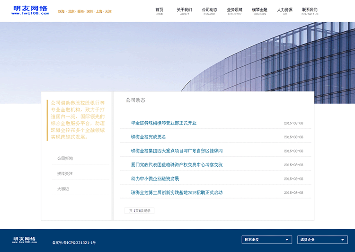Select 横琴金融 HENGQIN menu item
Image resolution: width=355 pixels, height=252 pixels.
click(x=260, y=11)
